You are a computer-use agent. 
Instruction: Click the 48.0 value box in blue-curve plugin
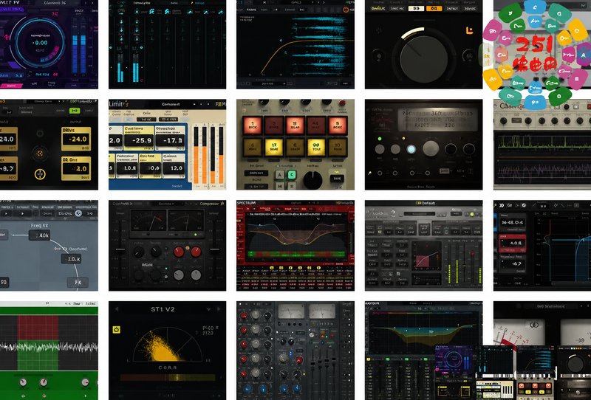[513, 222]
